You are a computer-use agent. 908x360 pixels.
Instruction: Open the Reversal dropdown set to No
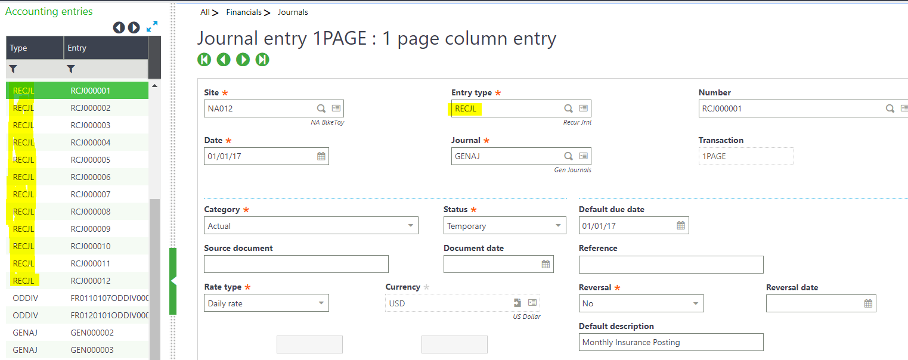tap(695, 303)
